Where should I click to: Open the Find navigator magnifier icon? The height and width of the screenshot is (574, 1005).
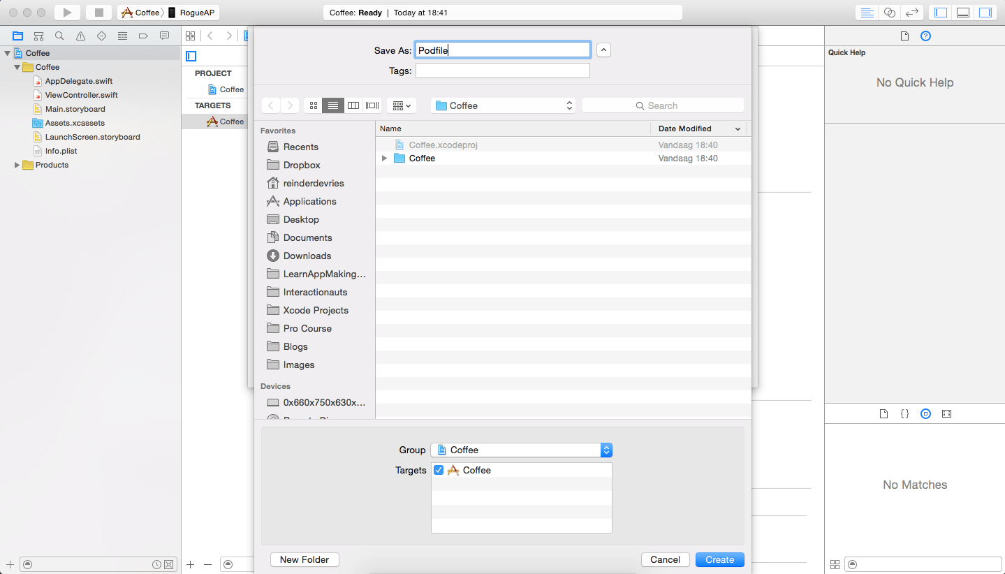pyautogui.click(x=59, y=36)
